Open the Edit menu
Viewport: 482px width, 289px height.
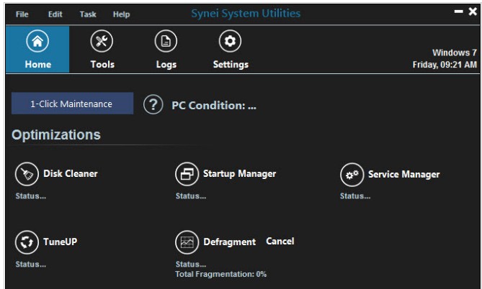(x=55, y=14)
